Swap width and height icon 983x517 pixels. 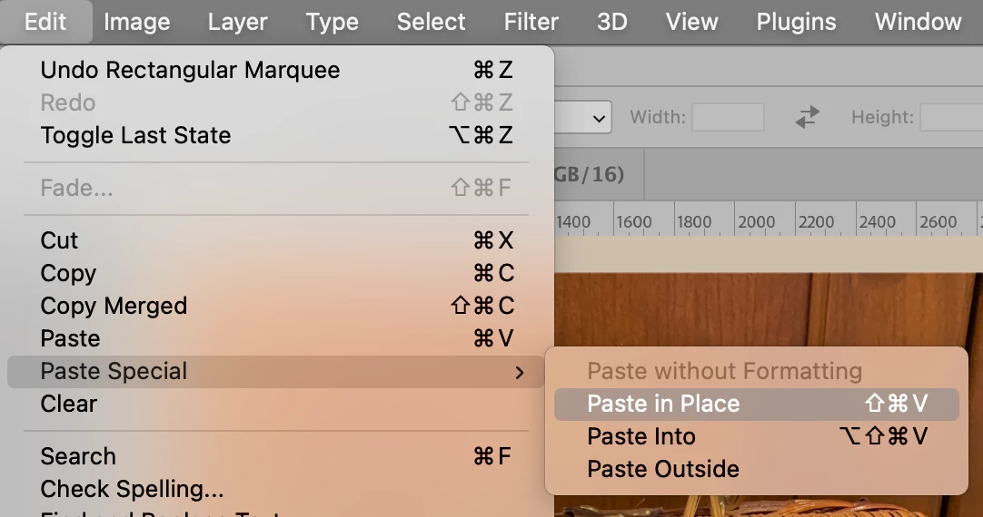[807, 117]
